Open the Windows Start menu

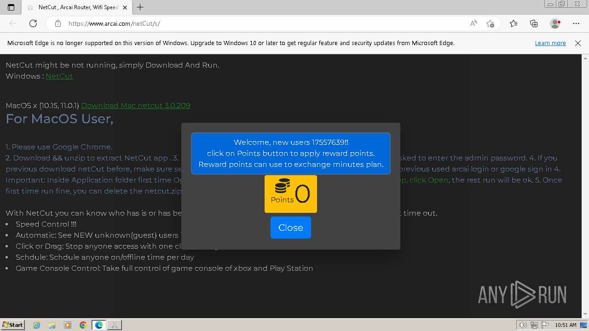(x=13, y=325)
